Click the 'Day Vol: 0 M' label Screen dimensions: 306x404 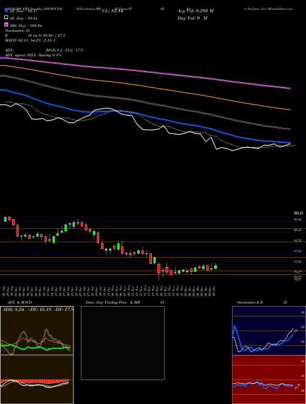192,18
